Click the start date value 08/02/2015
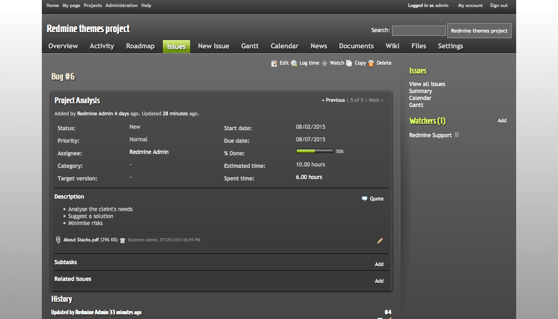Viewport: 558px width, 319px height. click(x=311, y=127)
